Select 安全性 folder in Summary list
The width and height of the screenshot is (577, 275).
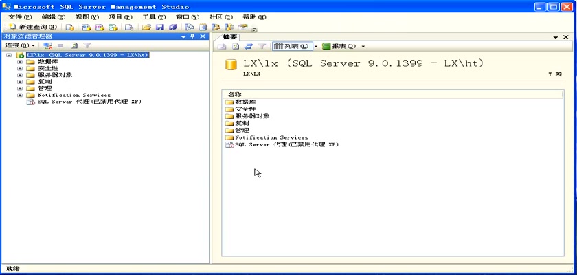pyautogui.click(x=240, y=109)
